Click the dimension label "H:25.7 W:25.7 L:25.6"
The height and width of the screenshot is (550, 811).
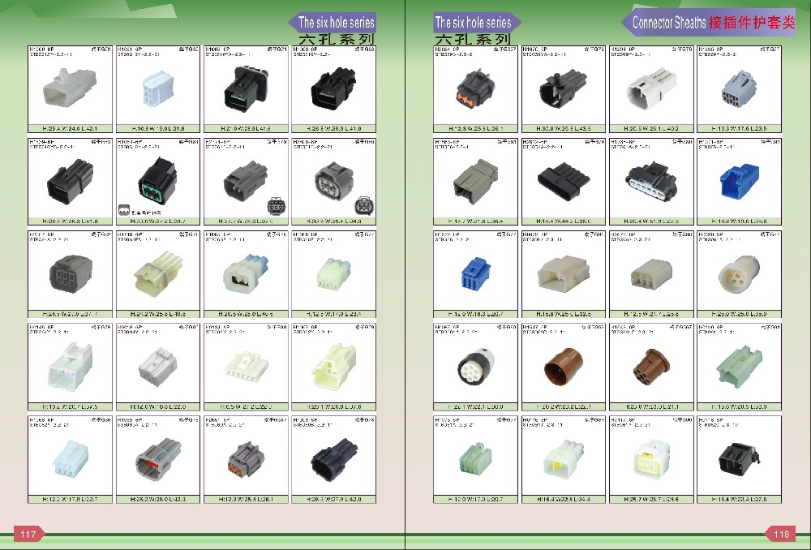(651, 499)
